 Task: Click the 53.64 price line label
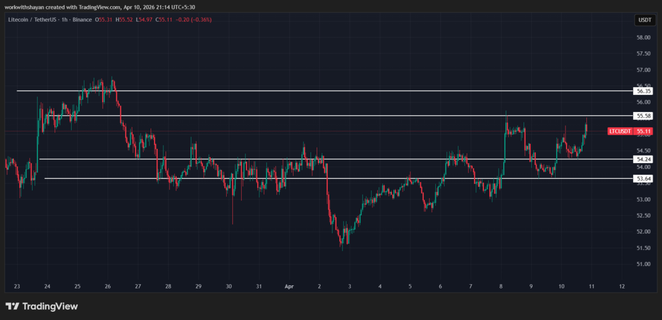pos(643,178)
